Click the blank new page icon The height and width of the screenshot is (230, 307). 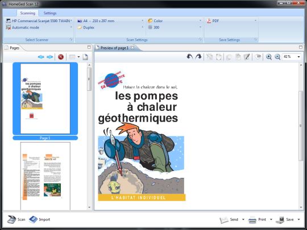coord(85,57)
